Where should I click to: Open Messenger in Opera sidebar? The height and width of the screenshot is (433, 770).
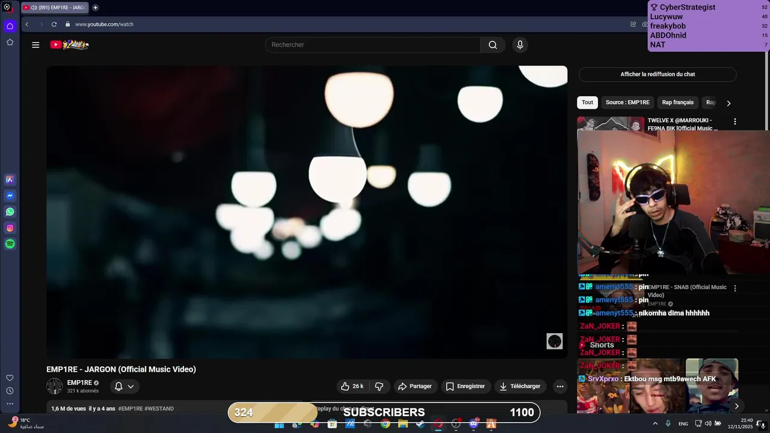[x=10, y=195]
